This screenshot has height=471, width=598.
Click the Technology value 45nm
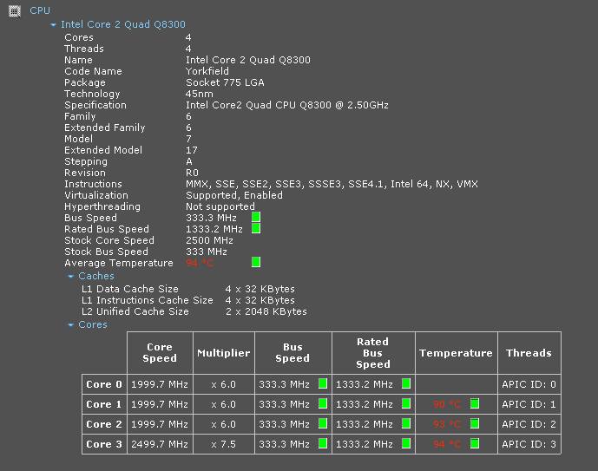tap(200, 94)
